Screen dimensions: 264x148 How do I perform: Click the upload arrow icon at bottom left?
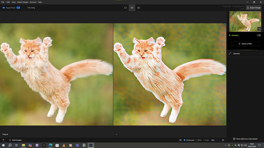3,140
